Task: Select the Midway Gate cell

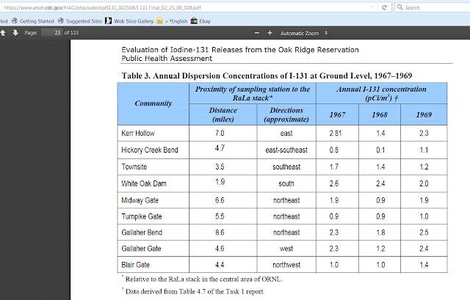Action: click(x=153, y=200)
